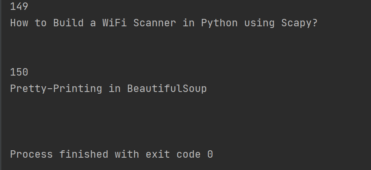The width and height of the screenshot is (371, 170).
Task: Click the word "to" after "How"
Action: click(x=41, y=23)
